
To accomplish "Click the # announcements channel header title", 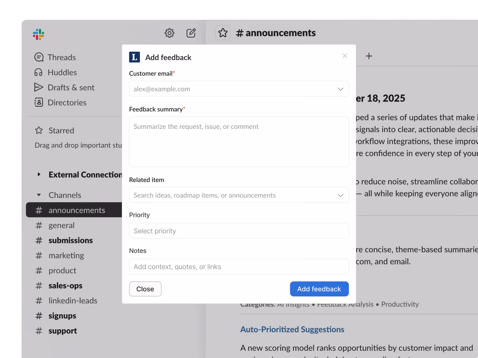I will (276, 33).
